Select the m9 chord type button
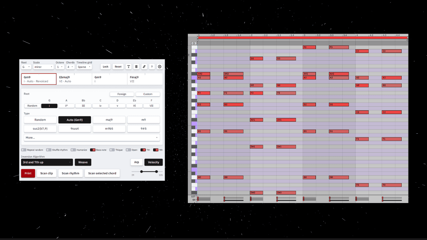Screen dimensions: 427x240 [x=143, y=120]
